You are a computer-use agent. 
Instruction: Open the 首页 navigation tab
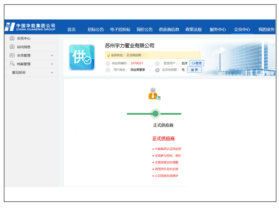click(x=71, y=29)
